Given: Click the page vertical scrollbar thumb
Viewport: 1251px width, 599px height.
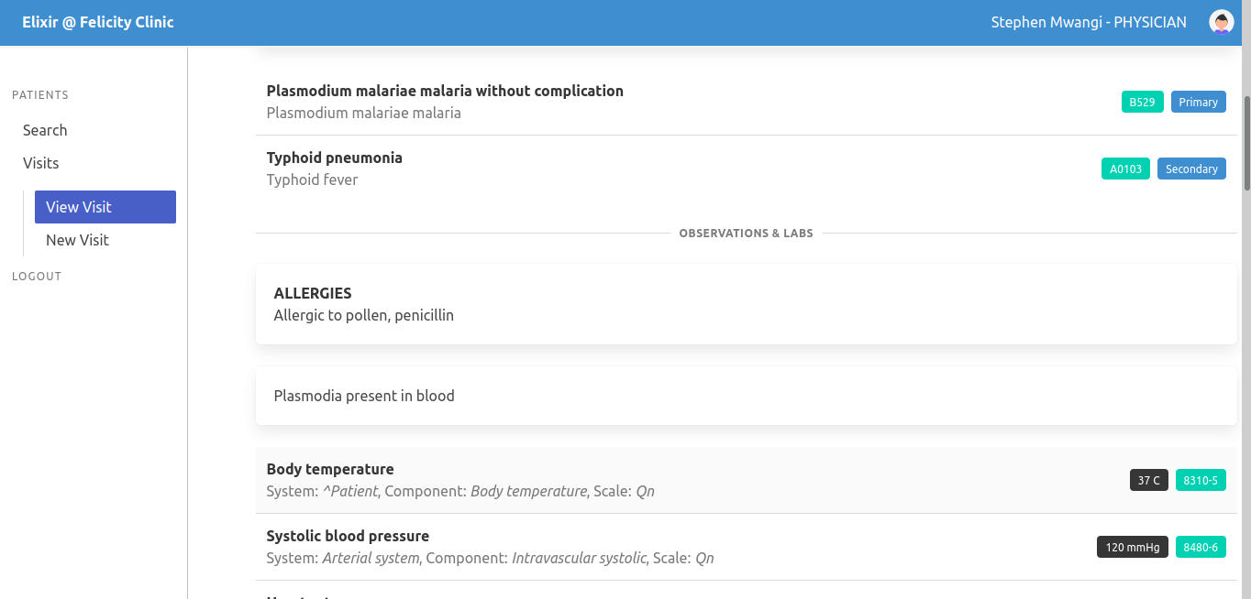Looking at the screenshot, I should (1246, 142).
